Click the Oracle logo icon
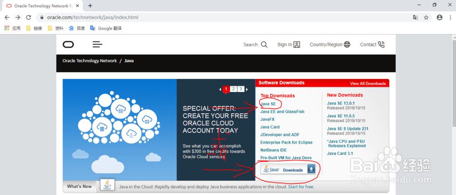The width and height of the screenshot is (456, 195). tap(68, 45)
